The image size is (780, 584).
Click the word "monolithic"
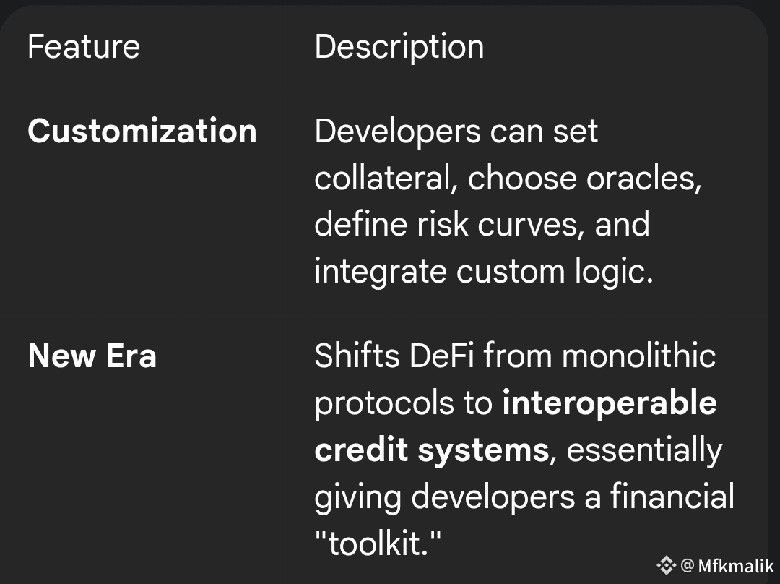pos(638,356)
